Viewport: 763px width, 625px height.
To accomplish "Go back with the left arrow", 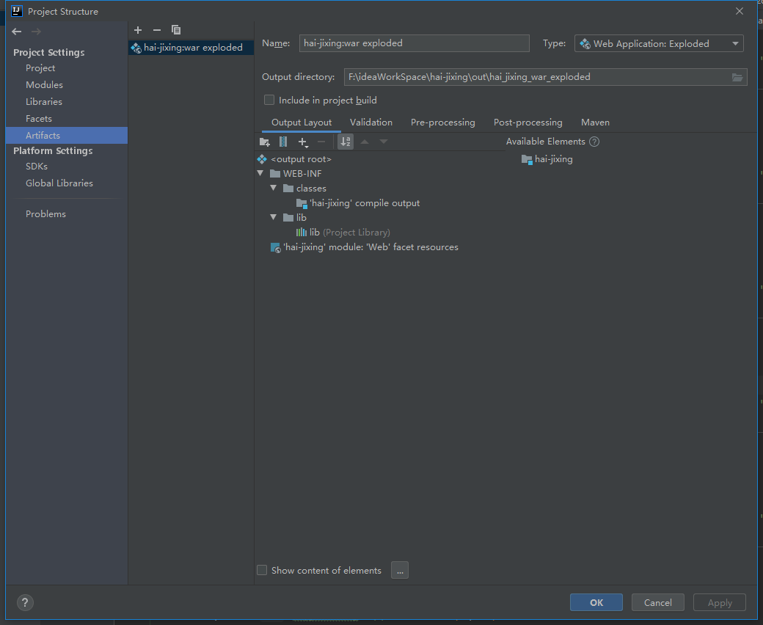I will [x=17, y=32].
